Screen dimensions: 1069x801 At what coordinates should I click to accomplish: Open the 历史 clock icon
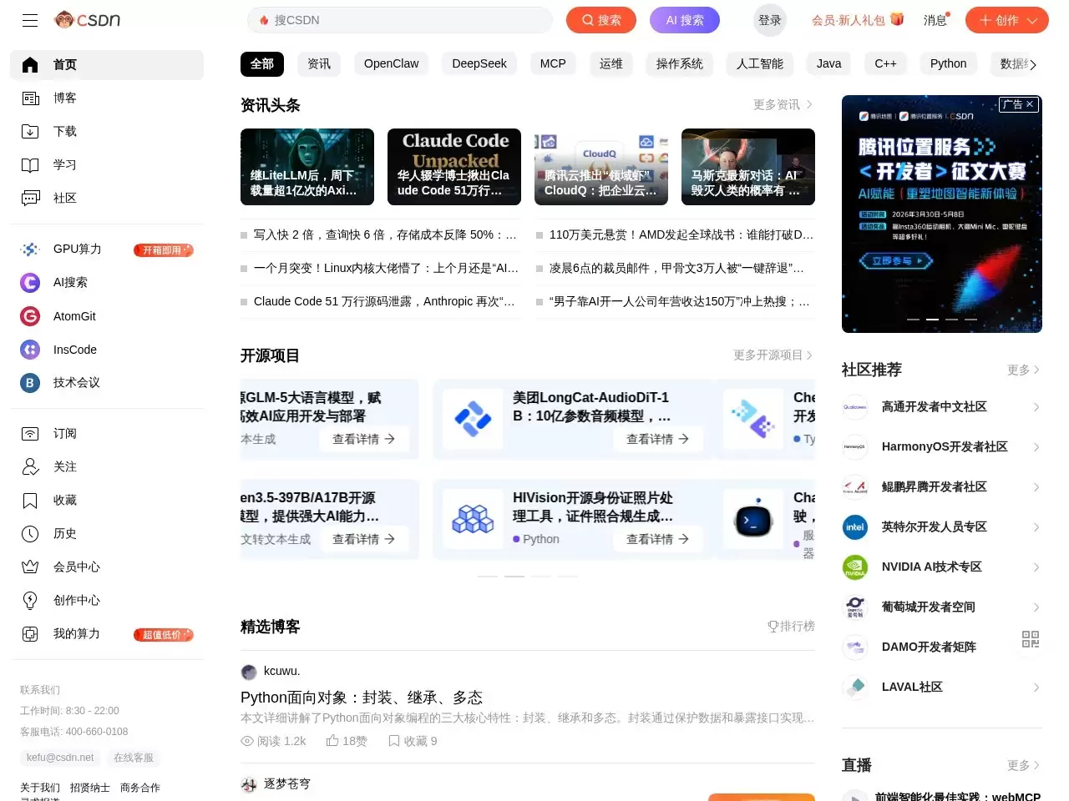point(30,534)
